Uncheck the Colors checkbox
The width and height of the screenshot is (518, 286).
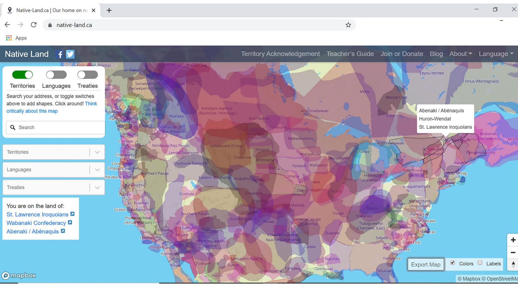(453, 263)
